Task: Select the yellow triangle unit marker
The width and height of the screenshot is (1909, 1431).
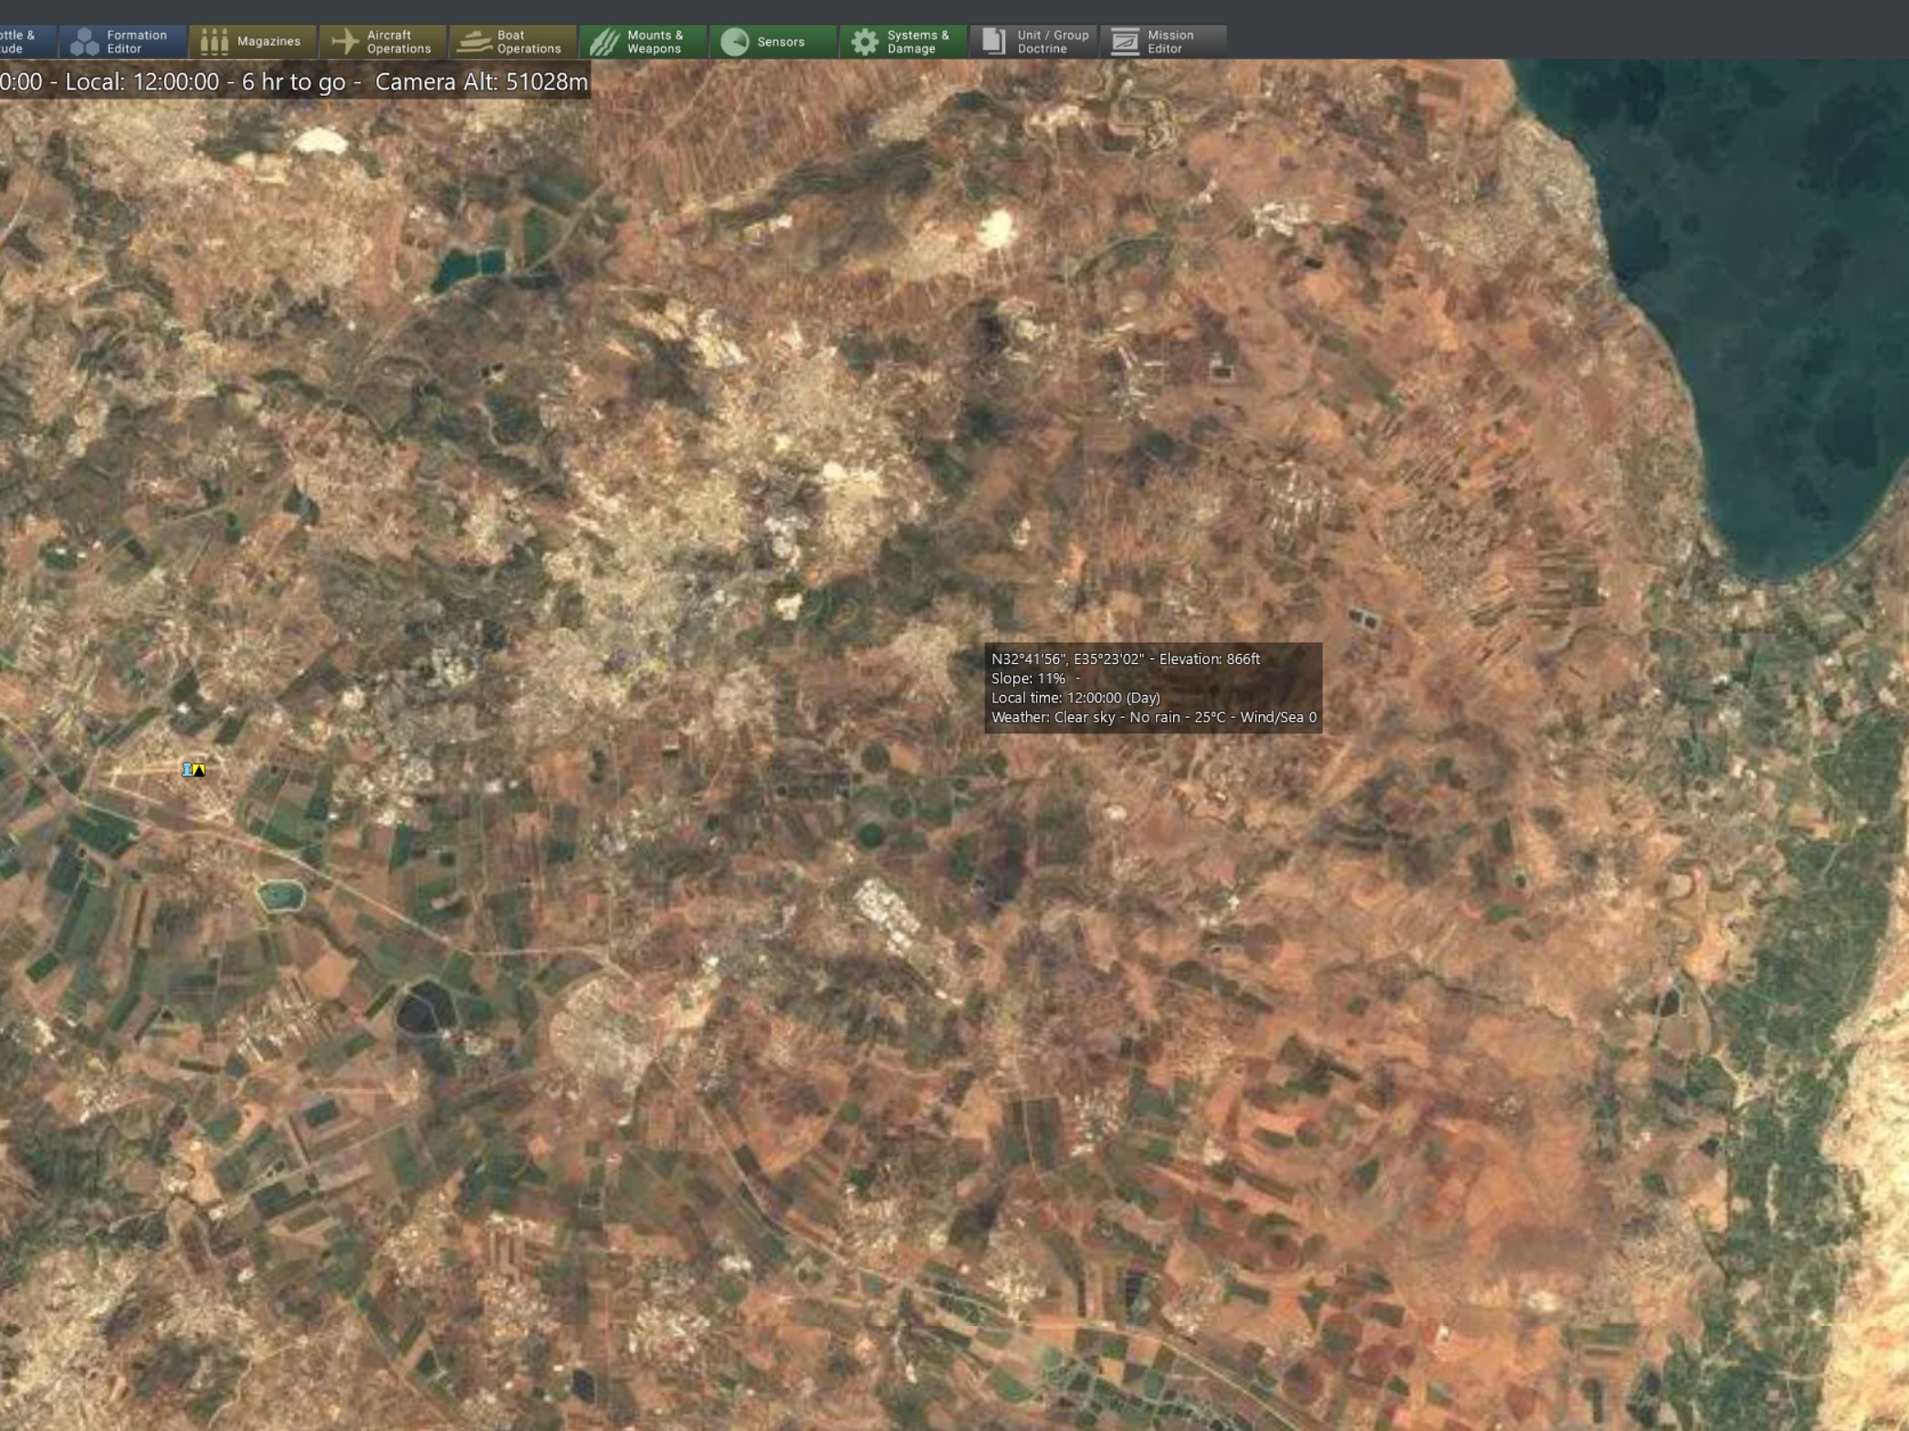Action: tap(199, 770)
